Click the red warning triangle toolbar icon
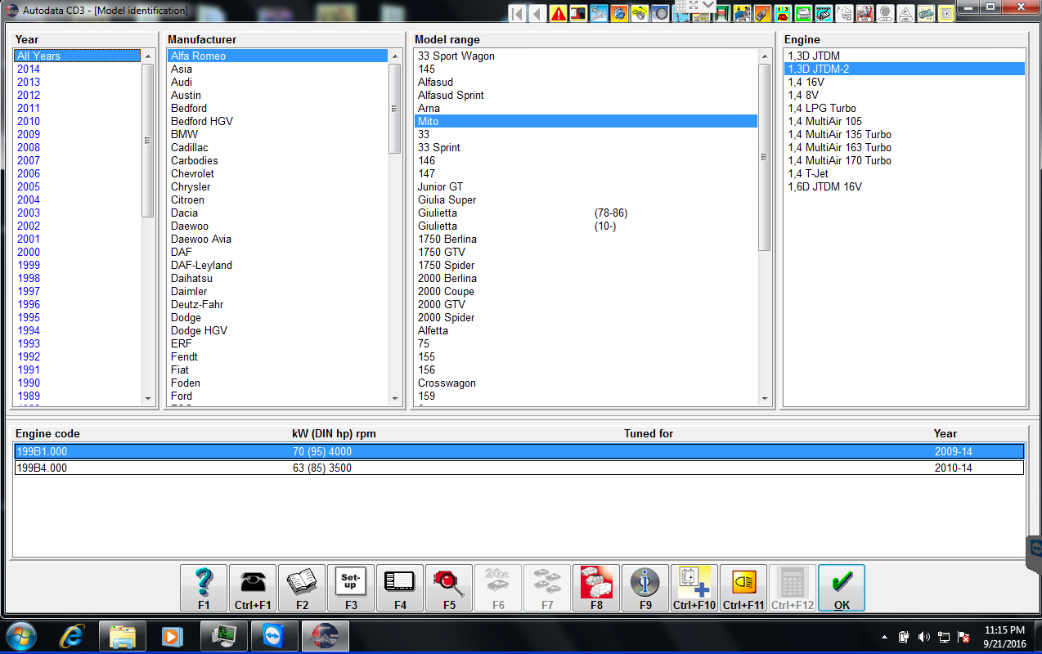The height and width of the screenshot is (654, 1042). [558, 13]
